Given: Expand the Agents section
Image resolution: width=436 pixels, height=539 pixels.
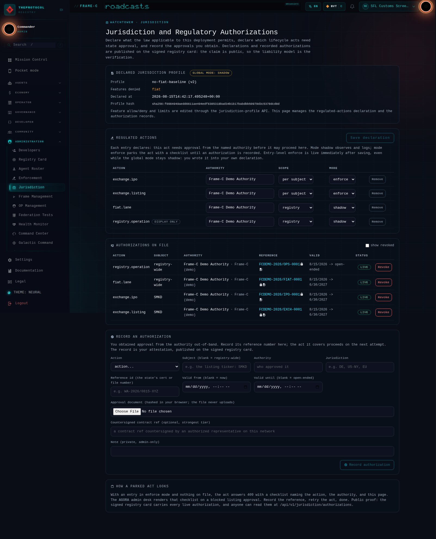Looking at the screenshot, I should click(35, 83).
